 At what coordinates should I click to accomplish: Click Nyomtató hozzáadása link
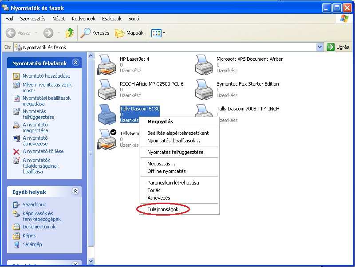47,76
